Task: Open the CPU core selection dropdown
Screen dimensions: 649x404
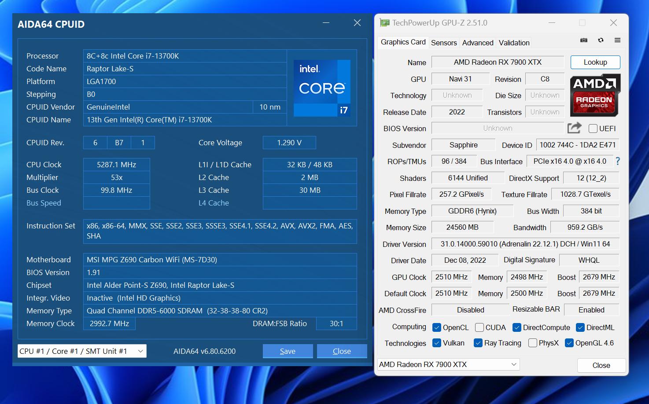Action: tap(82, 351)
